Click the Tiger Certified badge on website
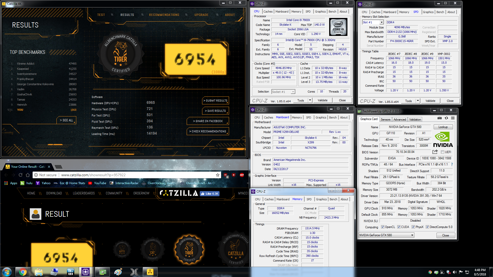This screenshot has height=277, width=493. pyautogui.click(x=189, y=249)
